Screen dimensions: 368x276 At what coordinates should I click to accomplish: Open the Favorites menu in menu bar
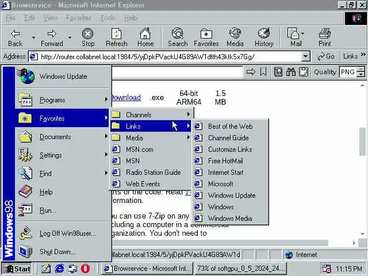[78, 18]
